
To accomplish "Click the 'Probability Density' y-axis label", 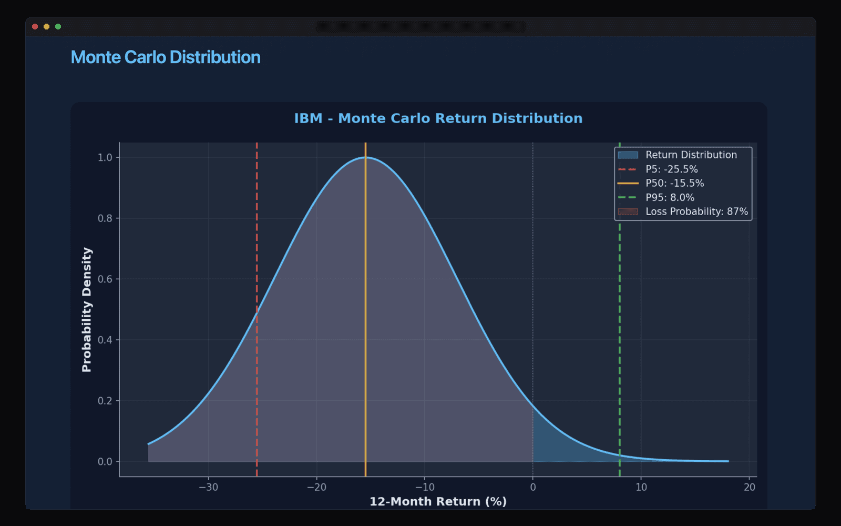I will (x=87, y=310).
